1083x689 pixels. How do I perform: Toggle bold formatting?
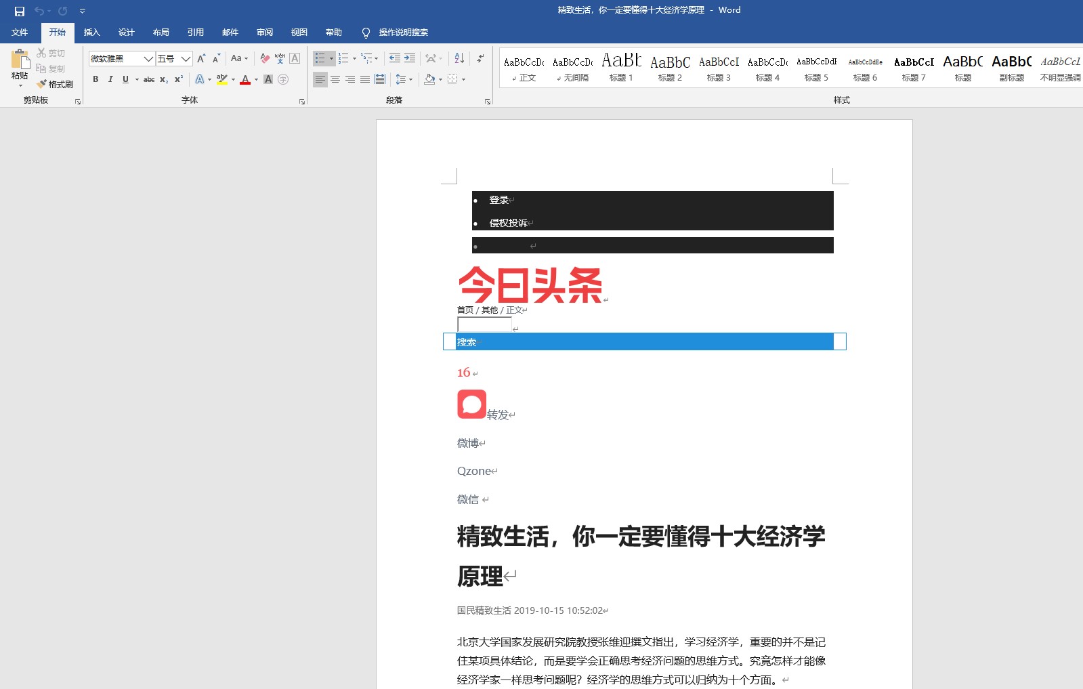tap(95, 79)
